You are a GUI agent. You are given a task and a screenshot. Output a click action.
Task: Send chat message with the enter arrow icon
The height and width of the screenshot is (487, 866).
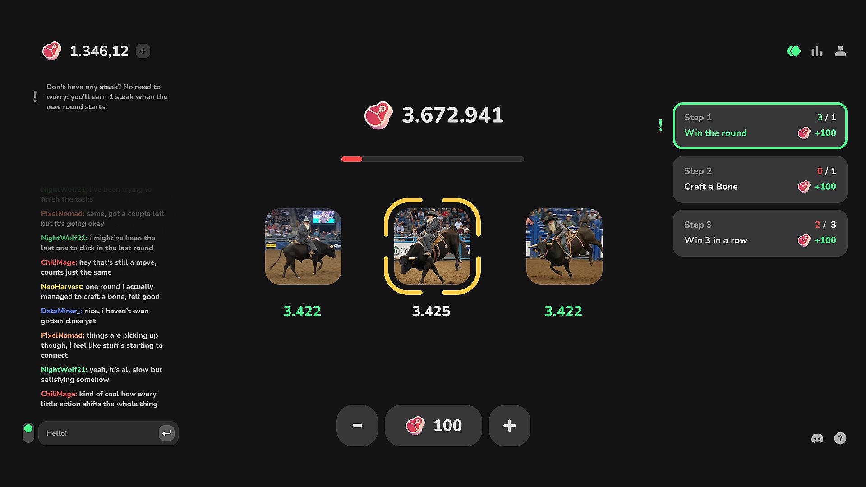pyautogui.click(x=166, y=433)
